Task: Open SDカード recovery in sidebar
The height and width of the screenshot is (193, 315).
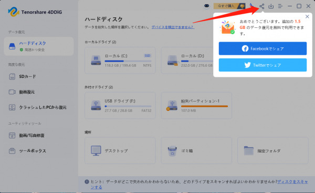Action: (x=38, y=76)
